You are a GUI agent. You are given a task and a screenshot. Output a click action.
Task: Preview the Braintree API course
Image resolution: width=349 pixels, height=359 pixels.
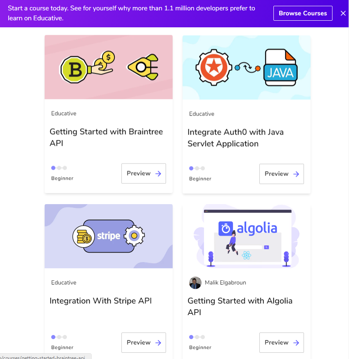[144, 173]
